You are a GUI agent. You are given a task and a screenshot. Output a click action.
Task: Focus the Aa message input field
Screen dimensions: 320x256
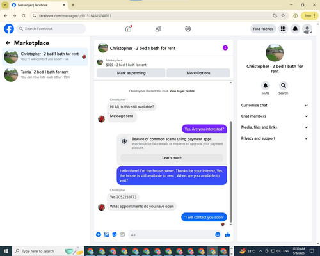(172, 235)
